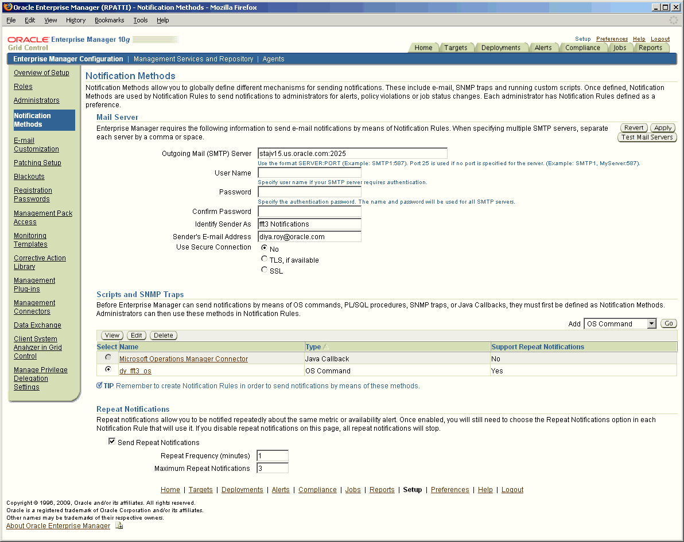Click the View button above the table
This screenshot has width=684, height=542.
(112, 336)
